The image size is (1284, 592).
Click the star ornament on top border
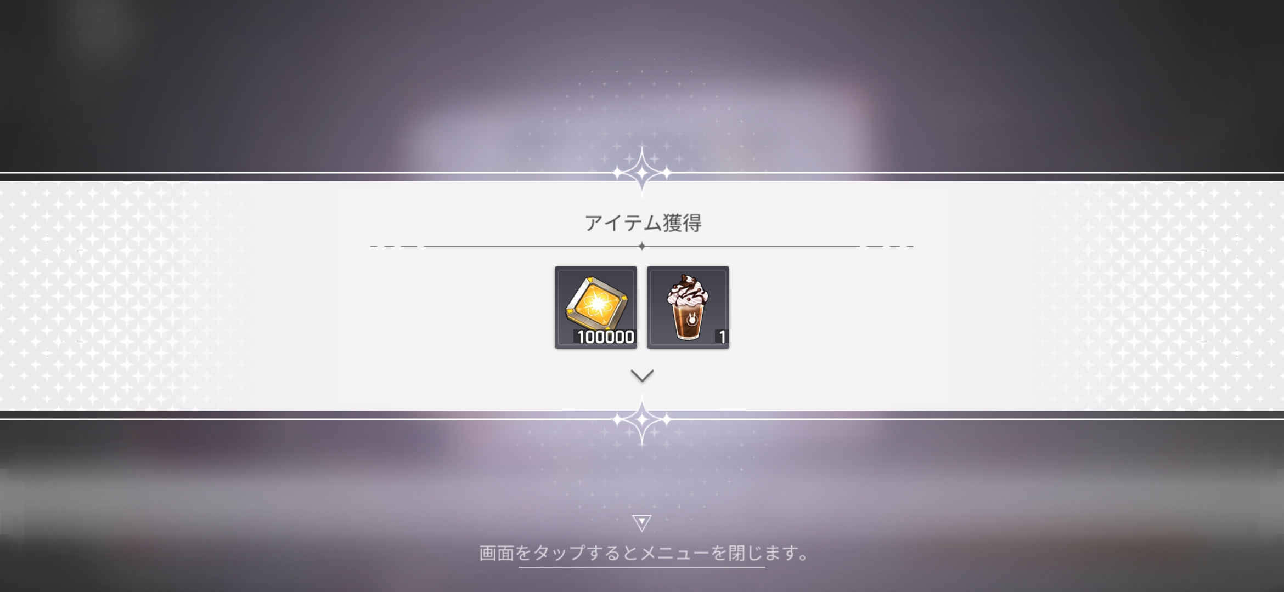click(x=642, y=173)
